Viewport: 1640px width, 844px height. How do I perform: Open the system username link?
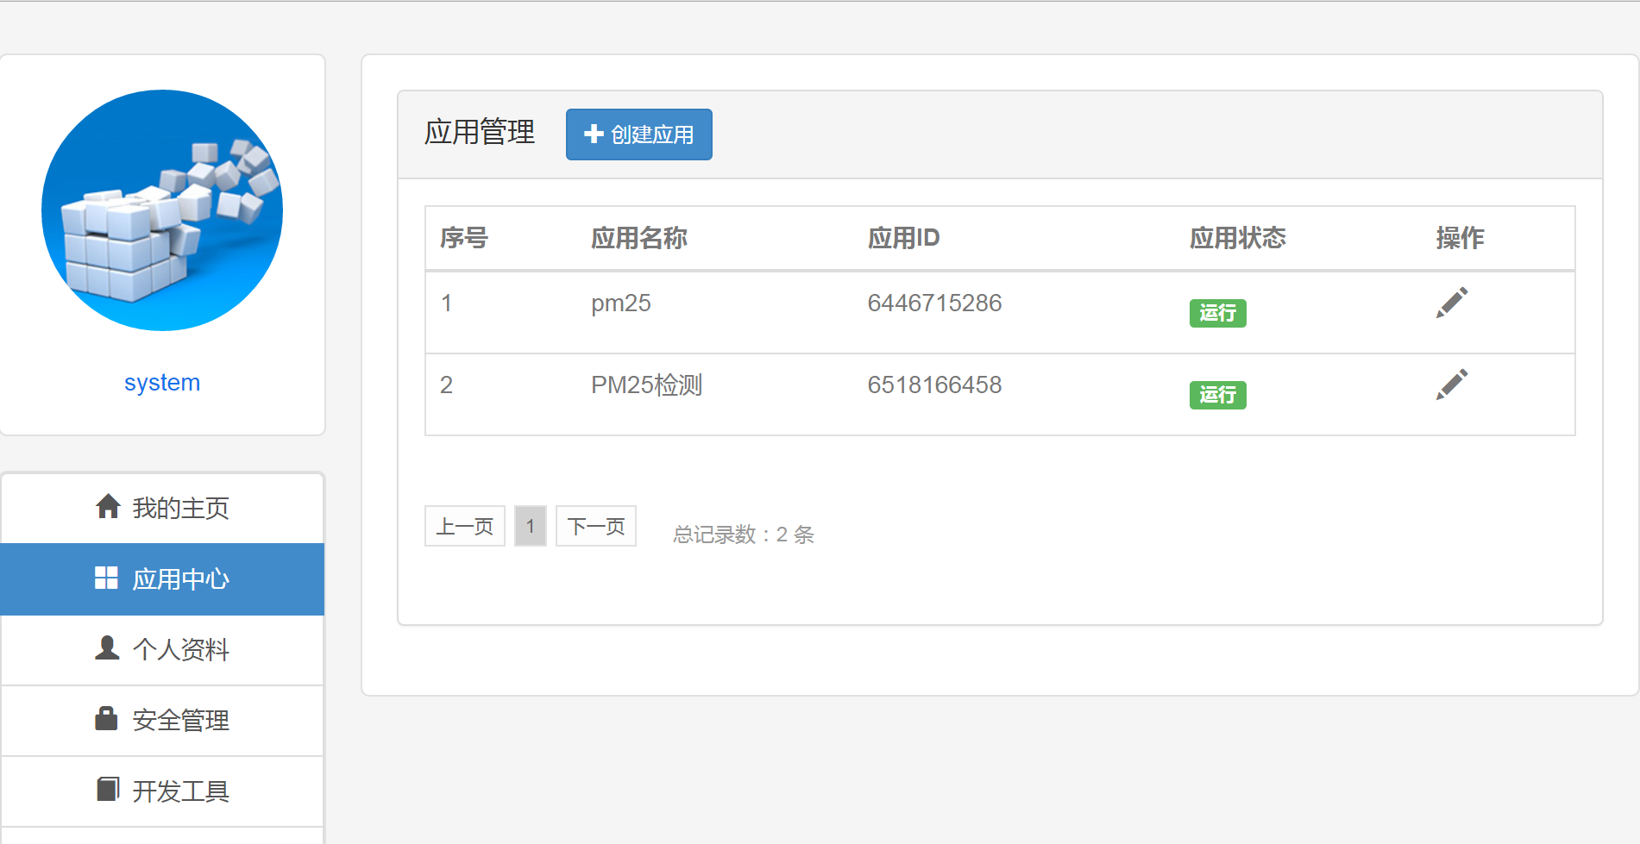[162, 382]
